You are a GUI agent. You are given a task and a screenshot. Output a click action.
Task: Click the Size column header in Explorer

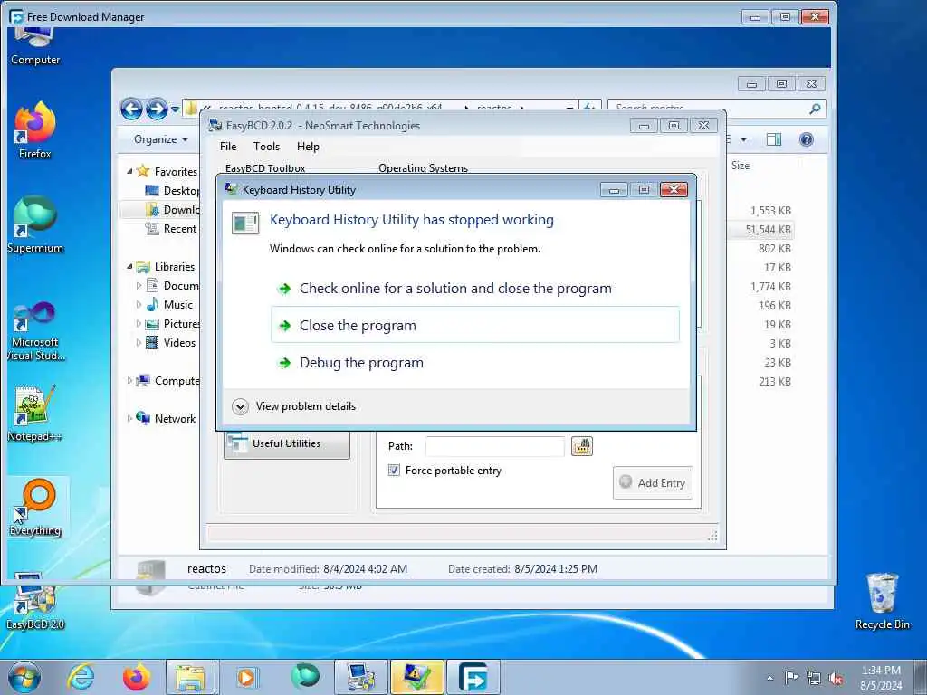pos(741,167)
